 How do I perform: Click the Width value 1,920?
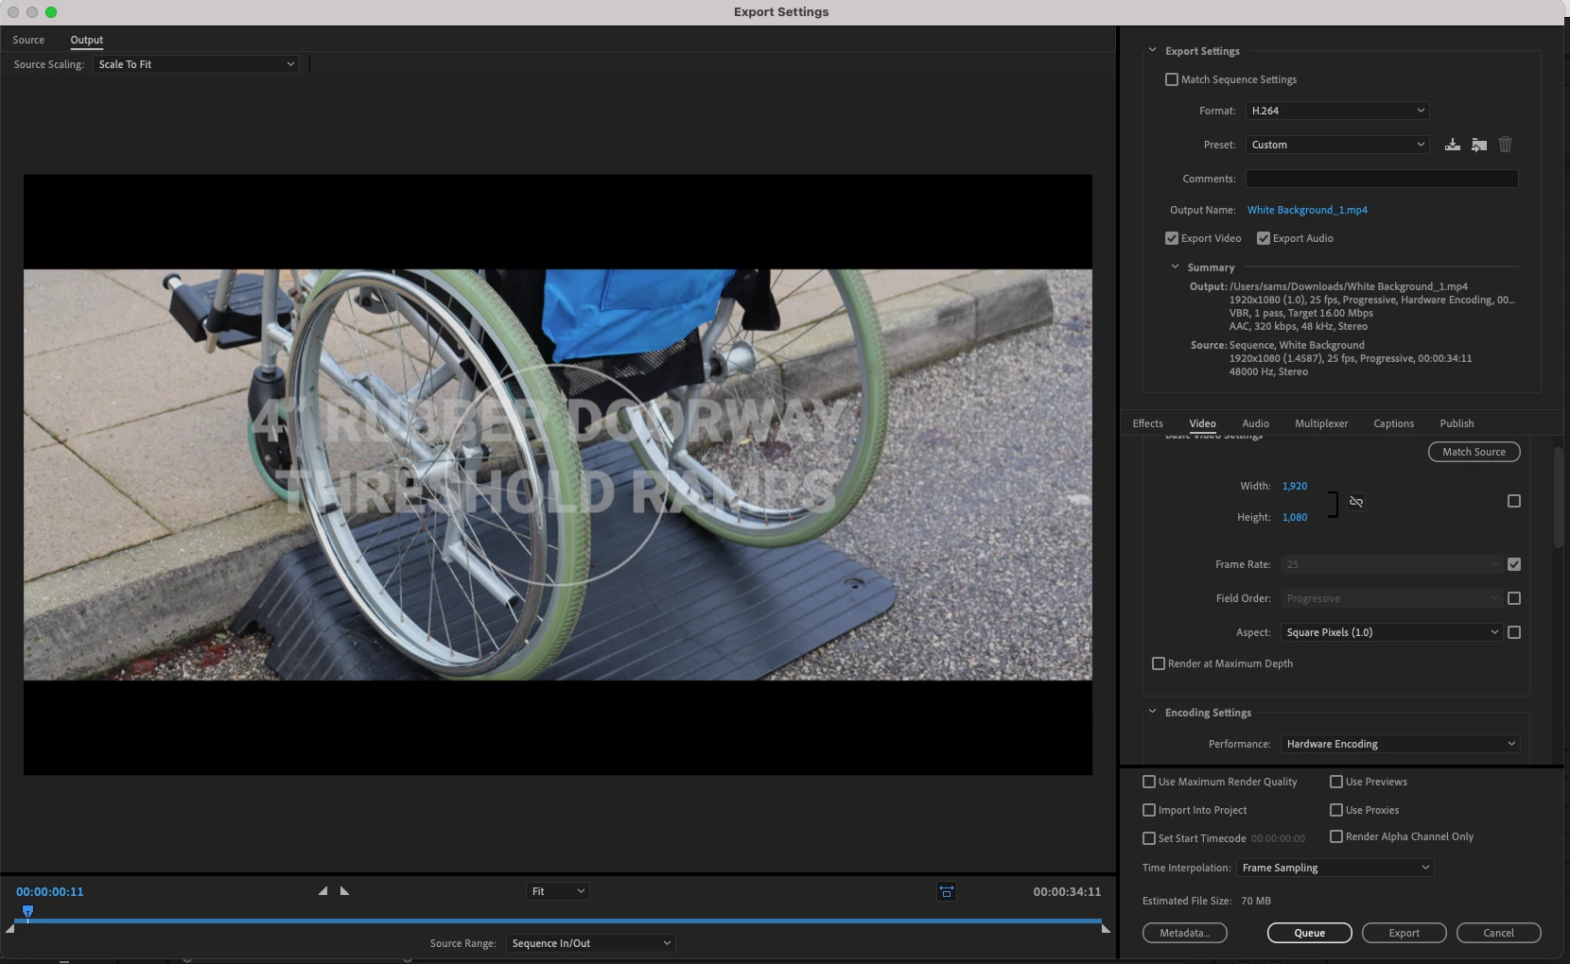[x=1295, y=486]
